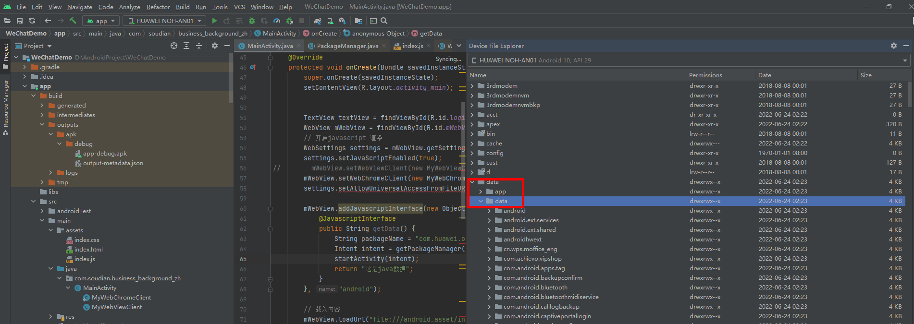This screenshot has width=914, height=324.
Task: Click the Sync/Reload from disk icon
Action: tap(32, 21)
